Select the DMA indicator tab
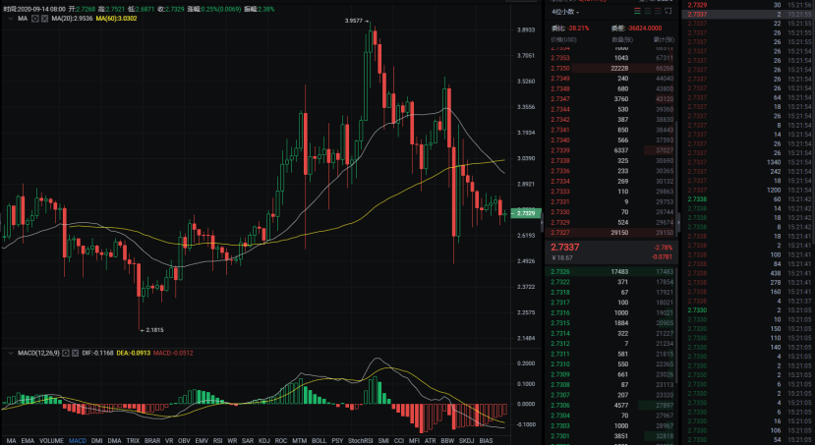The width and height of the screenshot is (815, 446). [x=114, y=441]
